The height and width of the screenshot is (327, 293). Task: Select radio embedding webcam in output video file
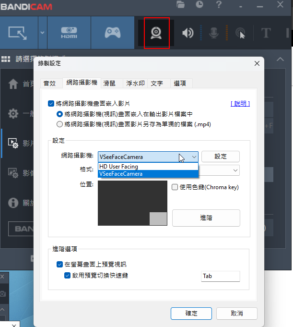59,114
